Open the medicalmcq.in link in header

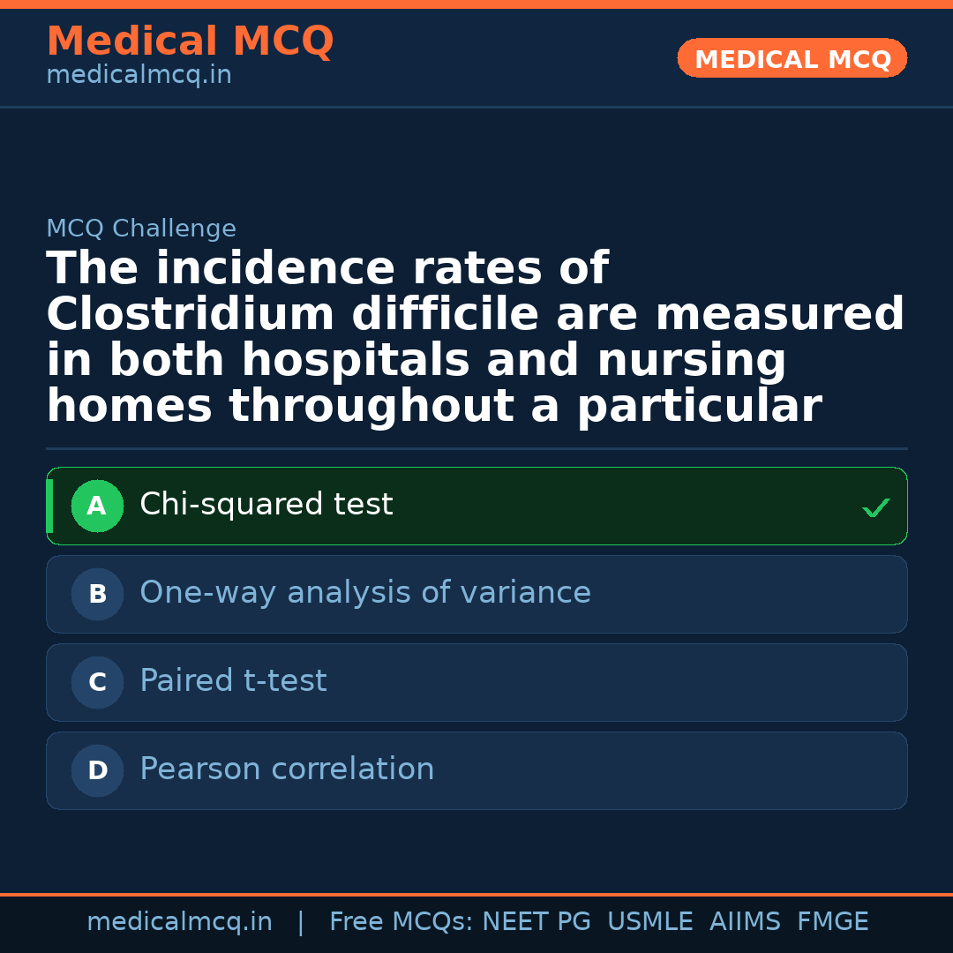pos(139,76)
